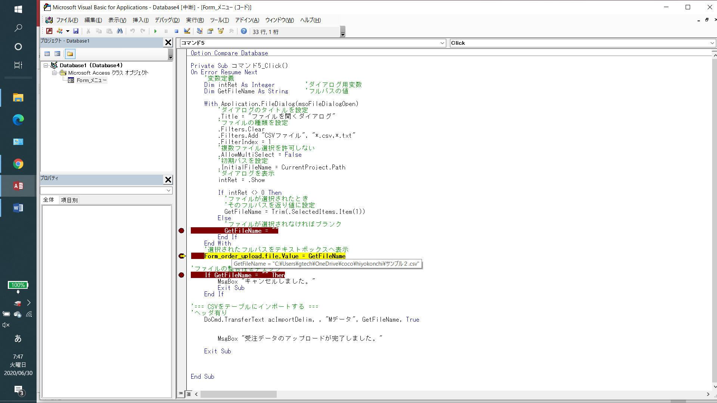Viewport: 717px width, 403px height.
Task: Click the Reset stop square icon
Action: point(176,31)
